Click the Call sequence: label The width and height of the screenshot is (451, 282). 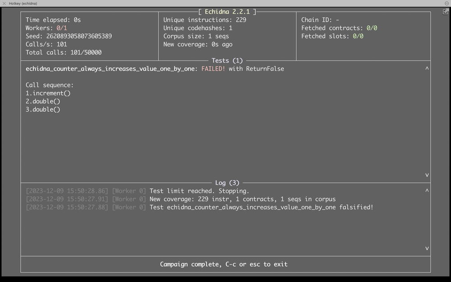(x=50, y=85)
